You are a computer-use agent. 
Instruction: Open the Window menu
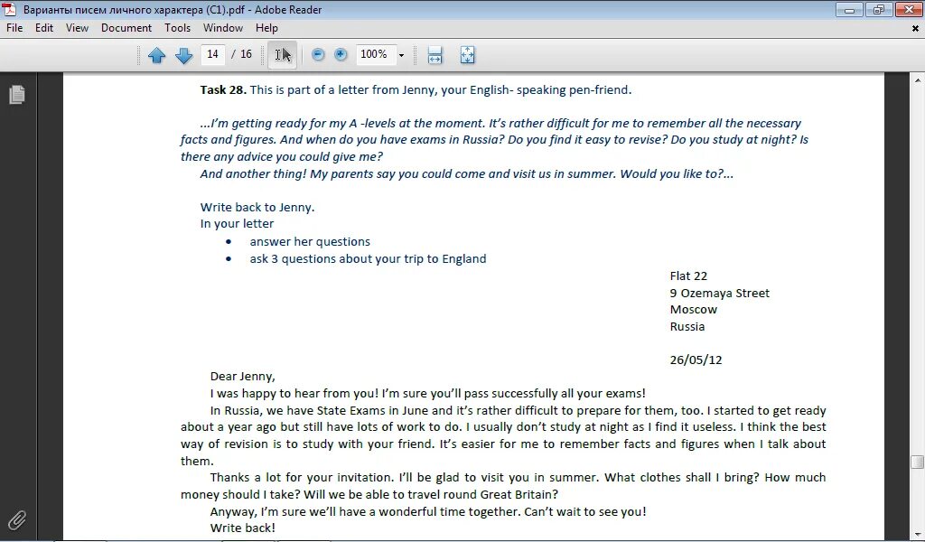(223, 28)
